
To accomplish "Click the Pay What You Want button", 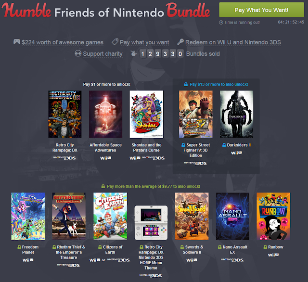I will coord(261,10).
